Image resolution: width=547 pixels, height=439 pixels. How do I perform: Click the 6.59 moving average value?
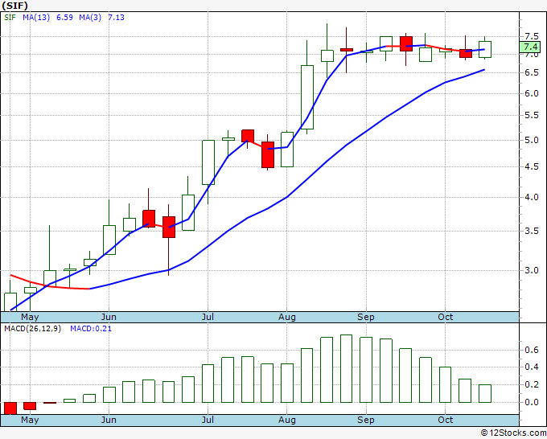(x=64, y=18)
